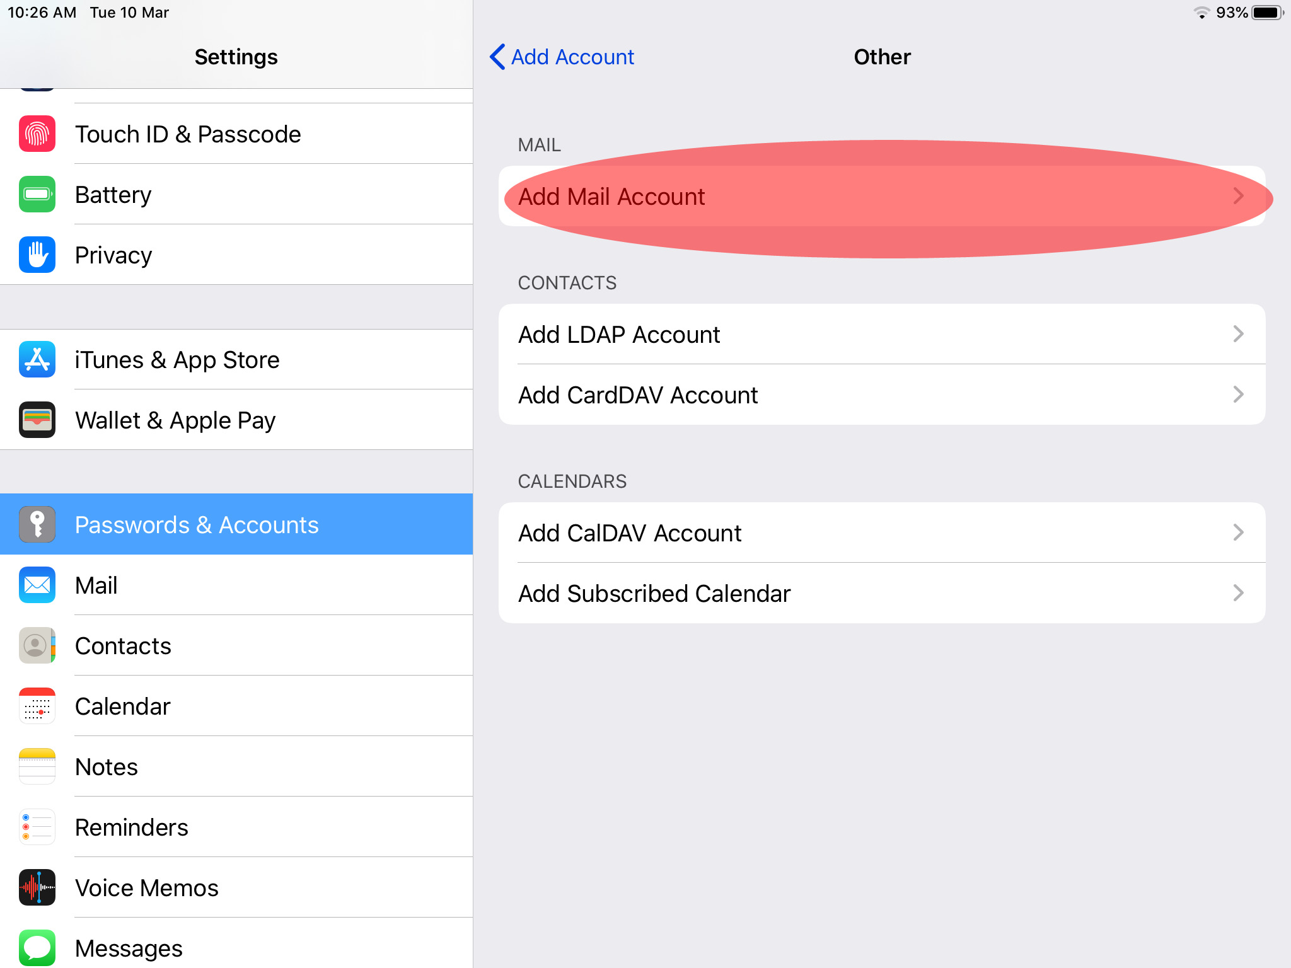This screenshot has width=1291, height=968.
Task: Tap chevron on Add CardDAV Account row
Action: pos(1238,395)
